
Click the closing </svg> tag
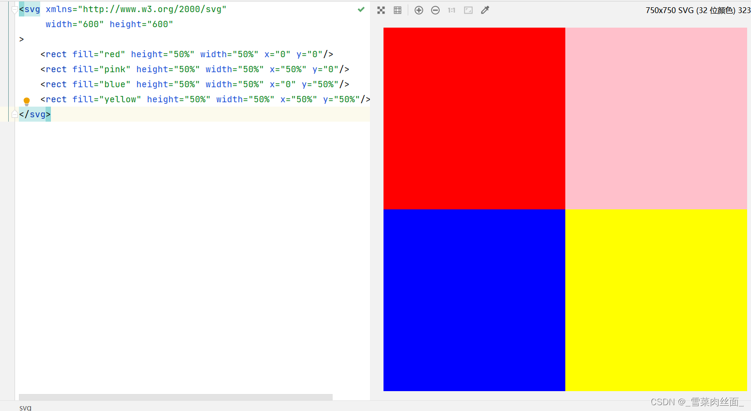click(x=35, y=114)
